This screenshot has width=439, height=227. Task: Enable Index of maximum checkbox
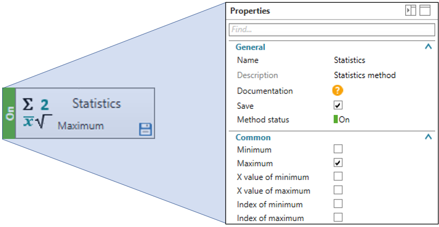click(338, 217)
